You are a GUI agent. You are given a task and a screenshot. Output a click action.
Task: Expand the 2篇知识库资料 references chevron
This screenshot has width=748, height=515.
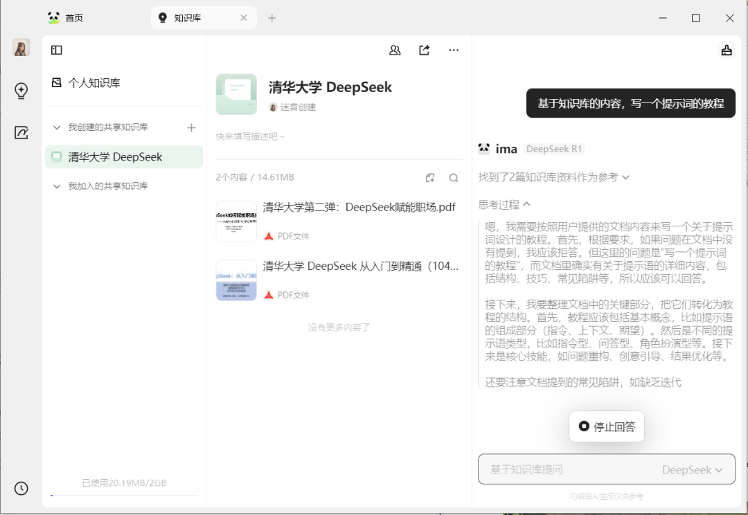625,177
